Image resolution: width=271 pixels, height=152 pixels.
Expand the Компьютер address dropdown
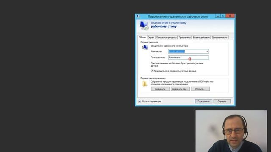(207, 52)
